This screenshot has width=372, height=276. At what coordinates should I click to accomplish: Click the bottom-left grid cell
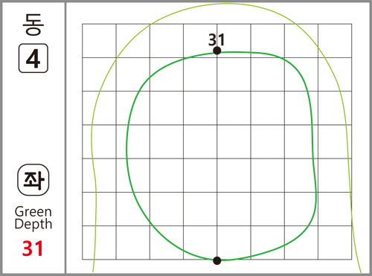tap(99, 243)
